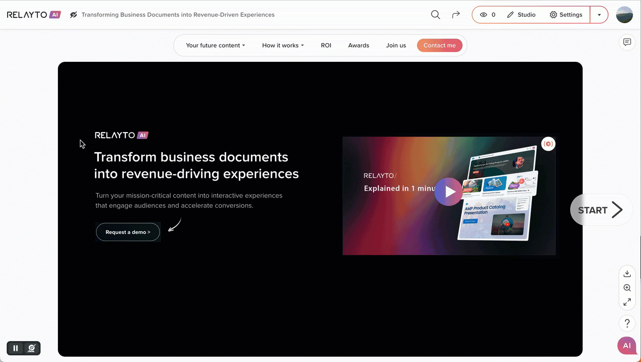The width and height of the screenshot is (641, 362).
Task: Open help with the question mark icon
Action: (627, 323)
